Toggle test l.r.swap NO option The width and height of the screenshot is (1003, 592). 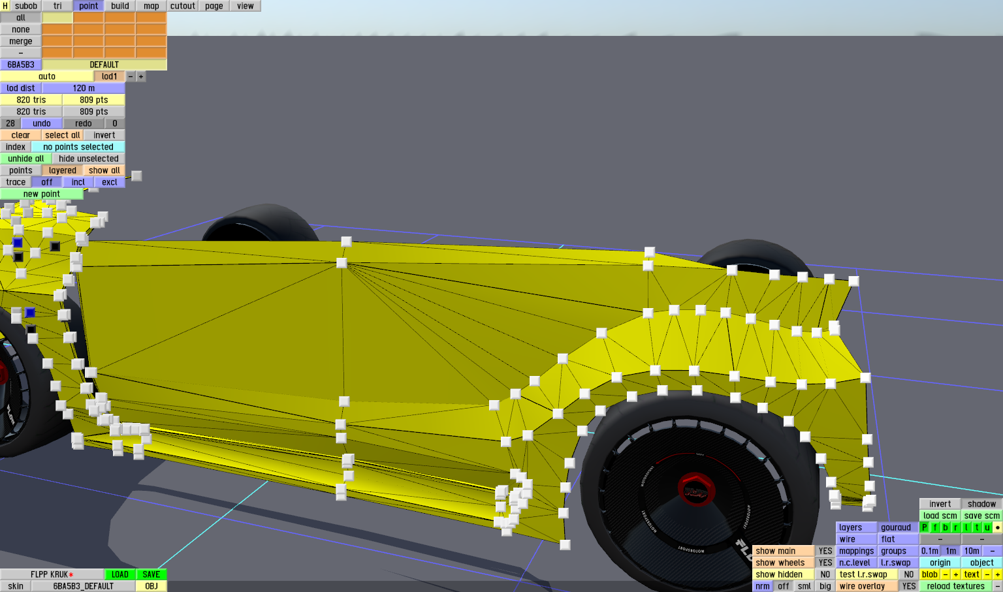tap(909, 574)
